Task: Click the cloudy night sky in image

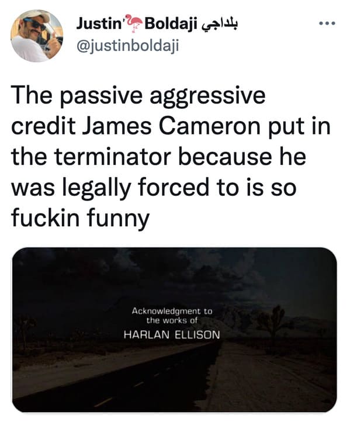Action: 174,277
